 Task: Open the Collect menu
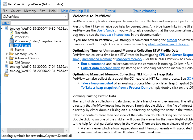pos(16,11)
